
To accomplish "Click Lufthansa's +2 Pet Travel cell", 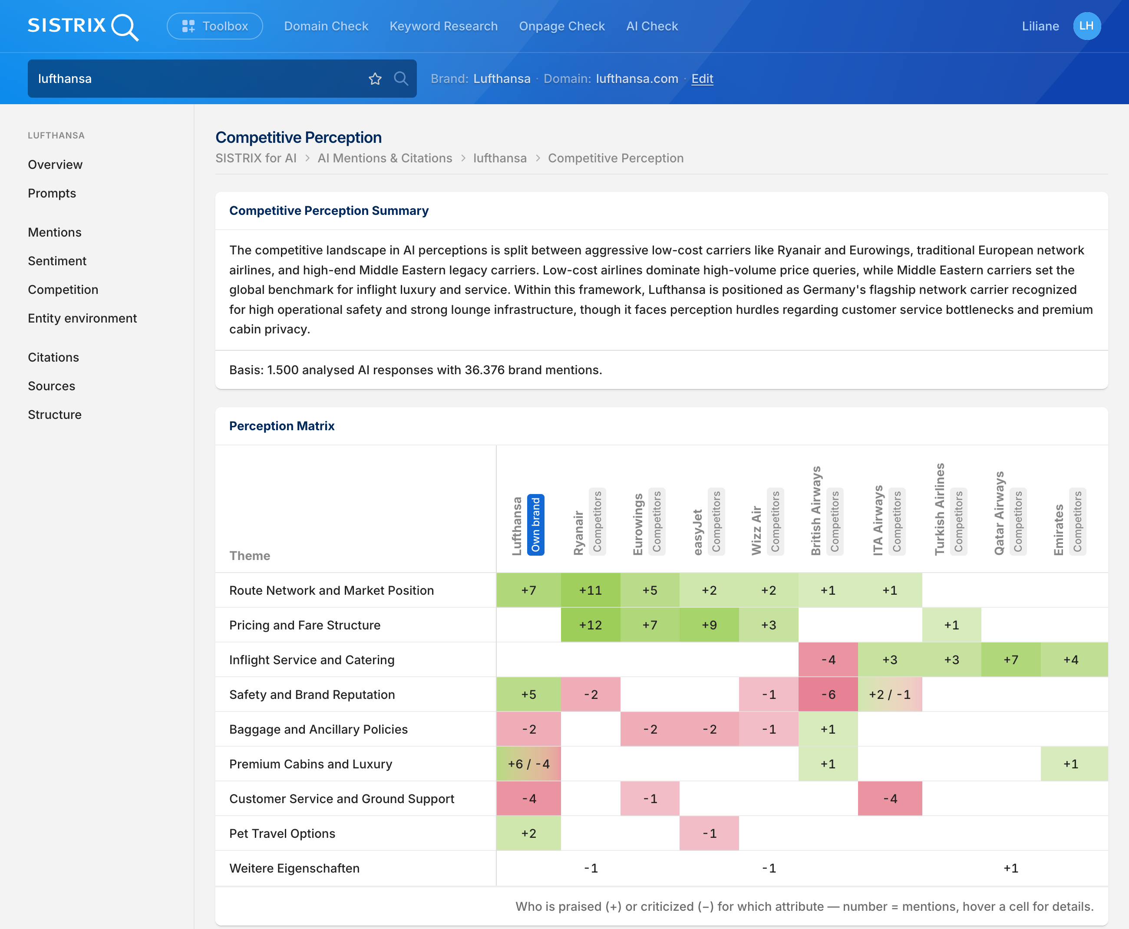I will pos(529,834).
